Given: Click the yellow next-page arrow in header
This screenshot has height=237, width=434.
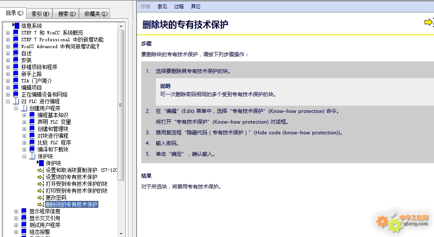Looking at the screenshot, I should click(x=428, y=22).
